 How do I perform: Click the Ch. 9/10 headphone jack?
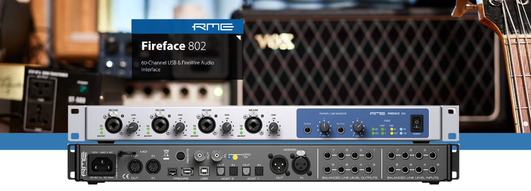(307, 130)
